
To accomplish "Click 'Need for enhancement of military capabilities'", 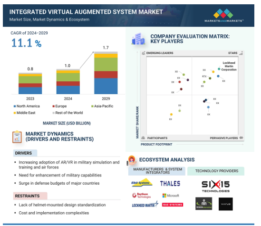I will 60,175.
